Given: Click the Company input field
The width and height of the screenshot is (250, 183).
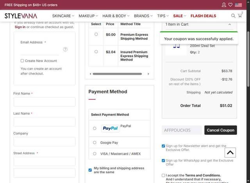Looking at the screenshot, I should point(44,142).
